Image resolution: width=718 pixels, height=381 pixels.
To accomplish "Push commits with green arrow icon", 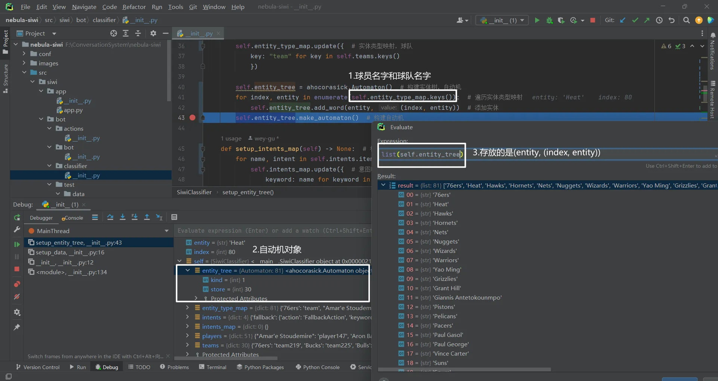I will pos(647,20).
